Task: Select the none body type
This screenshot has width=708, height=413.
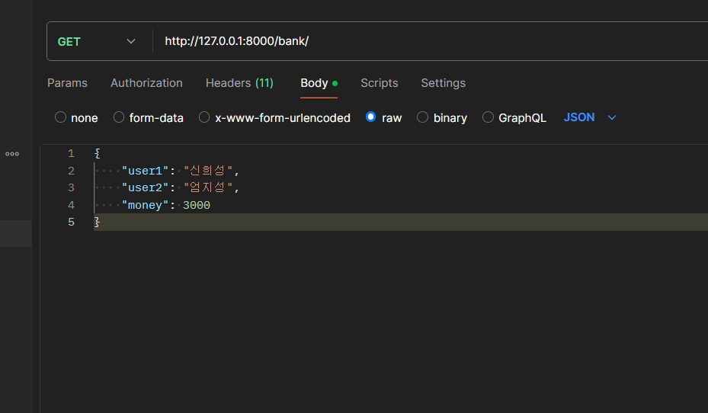Action: click(x=60, y=117)
